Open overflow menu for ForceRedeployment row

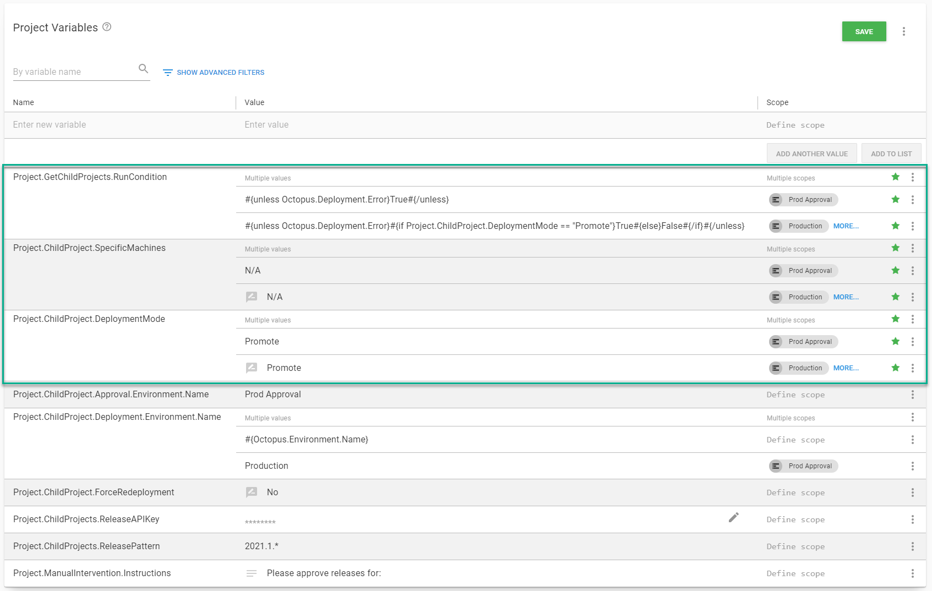point(912,492)
